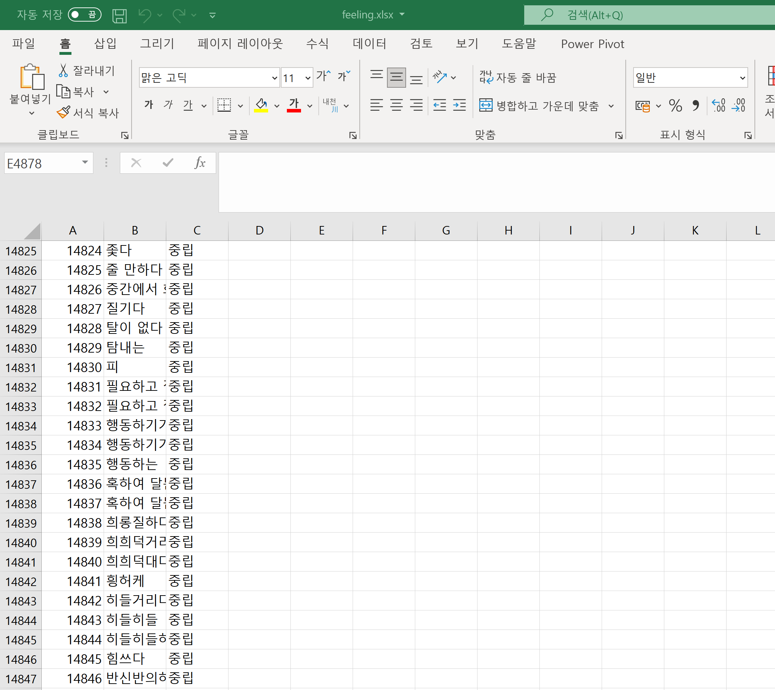775x690 pixels.
Task: Click the Save icon in title bar
Action: (x=119, y=16)
